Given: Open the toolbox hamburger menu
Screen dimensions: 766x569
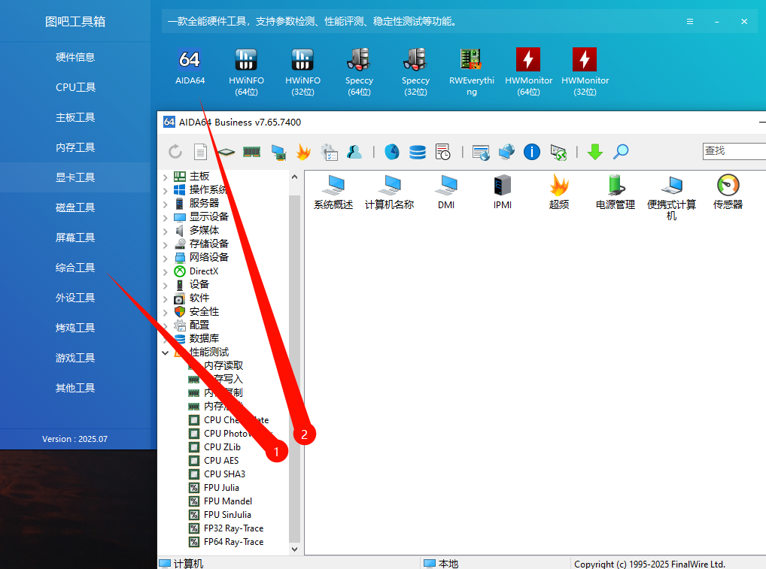Looking at the screenshot, I should coord(690,22).
